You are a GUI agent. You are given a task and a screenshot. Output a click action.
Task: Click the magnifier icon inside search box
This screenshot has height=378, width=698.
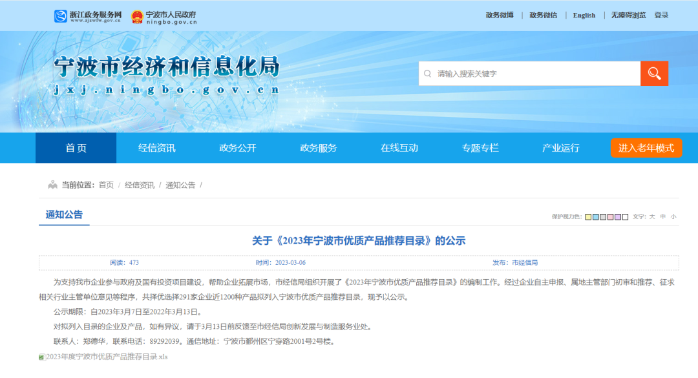click(x=427, y=74)
